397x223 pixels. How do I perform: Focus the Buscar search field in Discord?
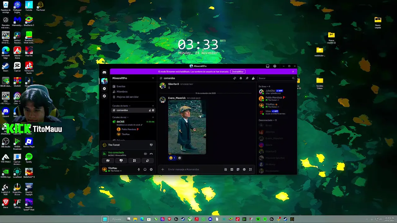coord(276,78)
